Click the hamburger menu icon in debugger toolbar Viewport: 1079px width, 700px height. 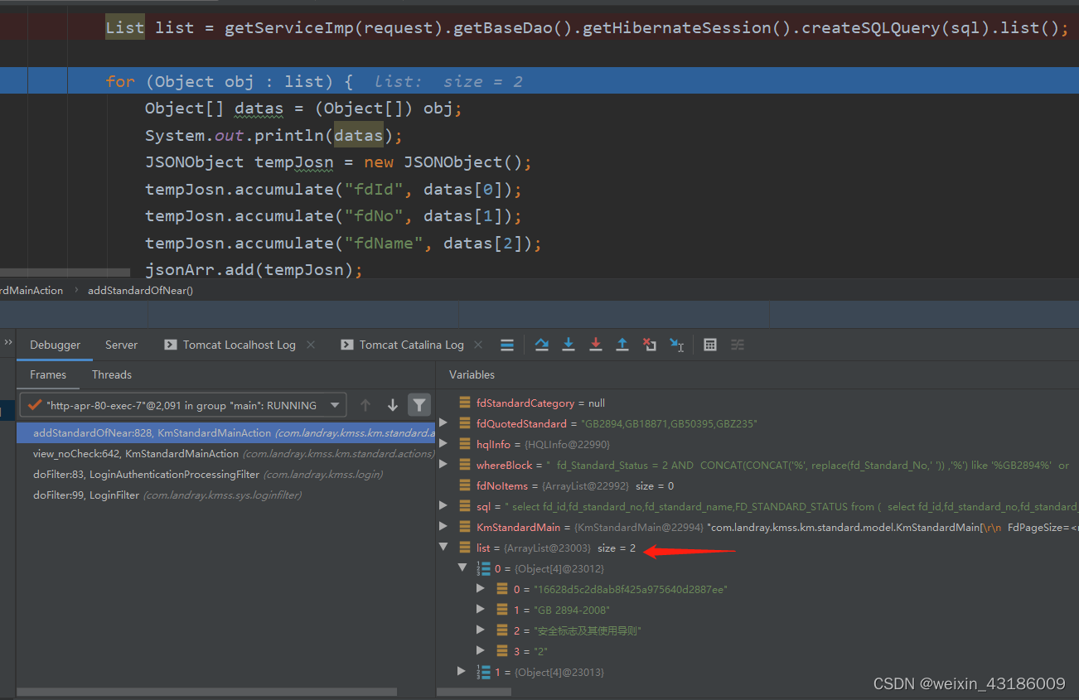507,345
